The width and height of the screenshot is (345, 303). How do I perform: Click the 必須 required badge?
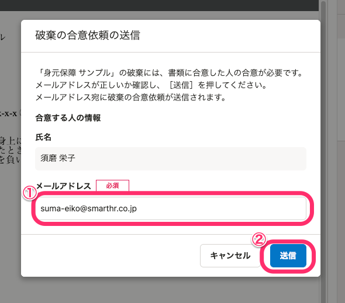pos(112,186)
